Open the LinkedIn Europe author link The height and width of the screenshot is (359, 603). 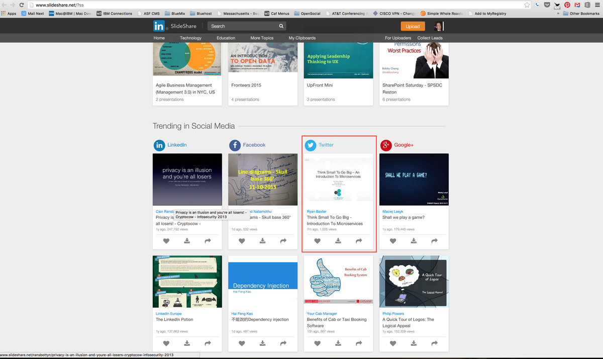[x=168, y=314]
